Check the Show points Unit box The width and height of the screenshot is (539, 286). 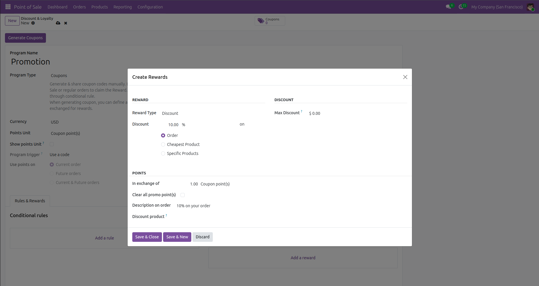click(51, 144)
